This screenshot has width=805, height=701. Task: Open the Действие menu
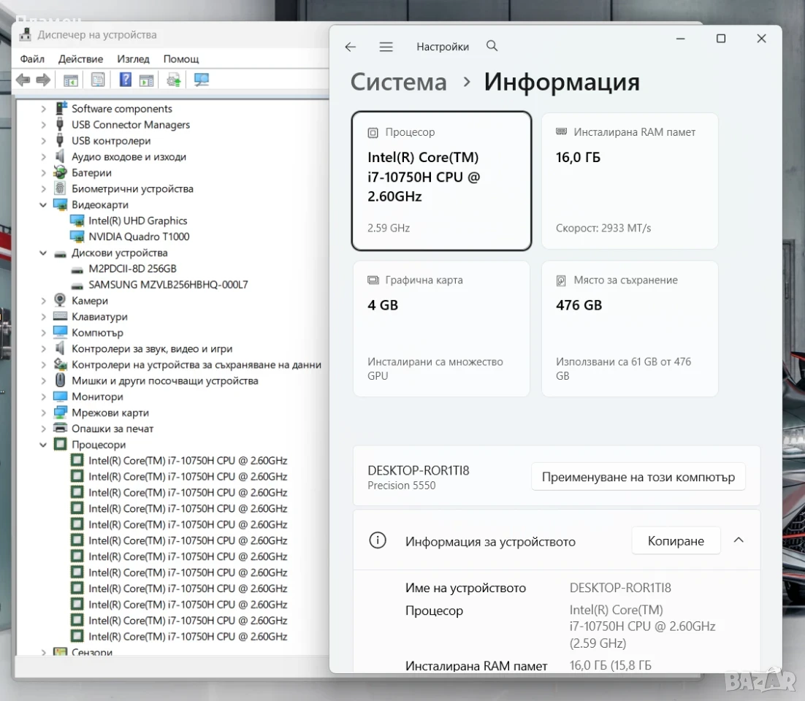point(80,59)
